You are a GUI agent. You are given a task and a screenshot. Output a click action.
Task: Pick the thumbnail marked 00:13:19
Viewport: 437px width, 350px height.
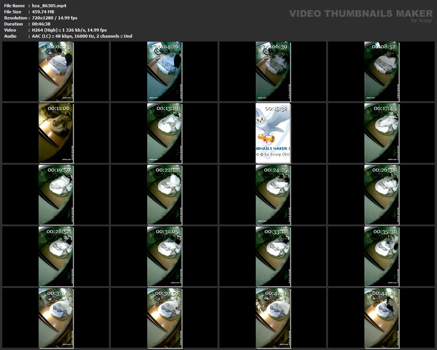pos(165,133)
